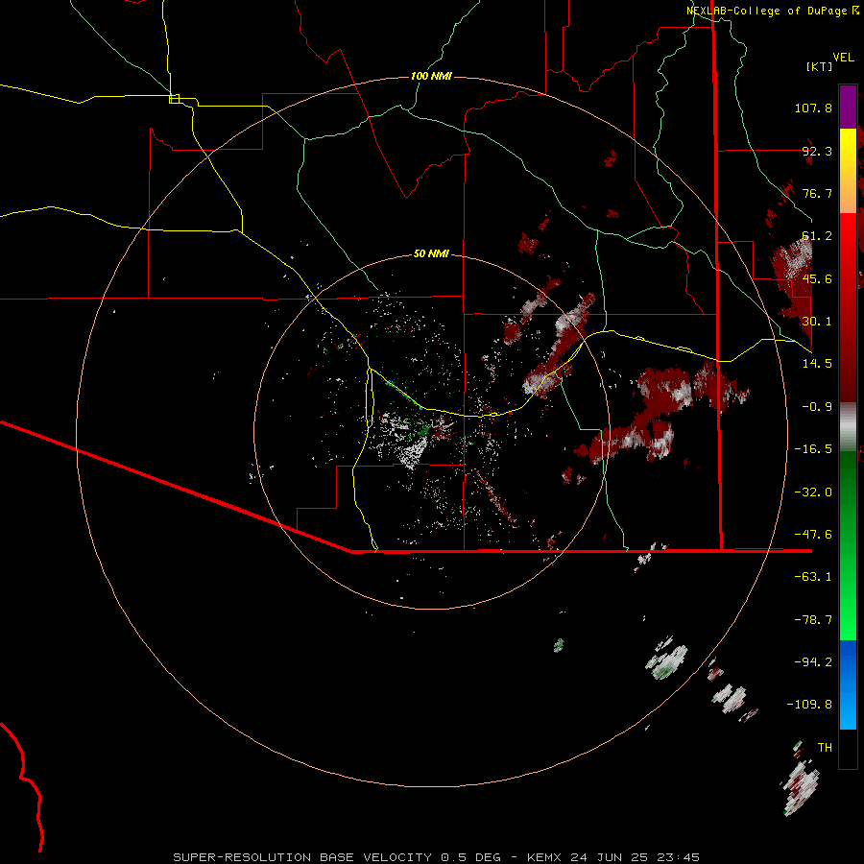
Task: Click the Super-Resolution Base Velocity caption
Action: pyautogui.click(x=437, y=857)
